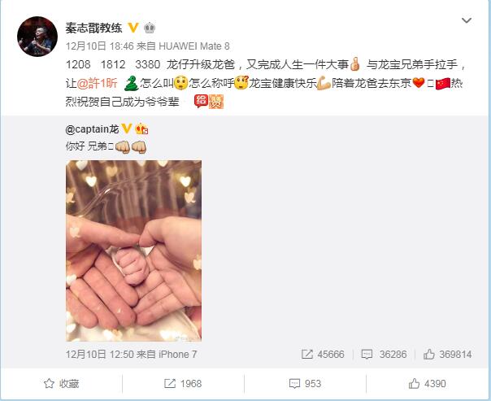Image resolution: width=491 pixels, height=401 pixels.
Task: Open the 12月10日 18:46 timestamp link
Action: tap(99, 46)
